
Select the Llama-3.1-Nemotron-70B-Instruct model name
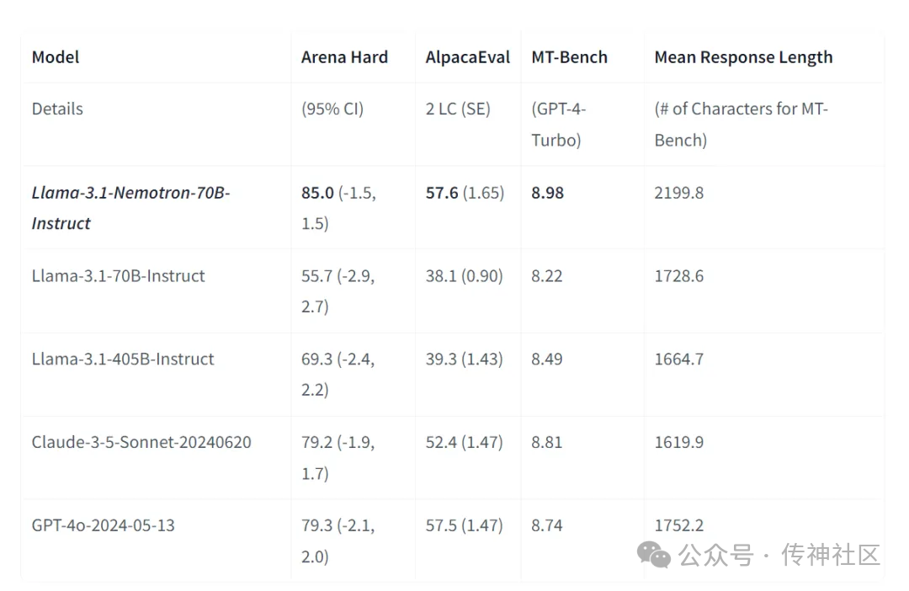[x=131, y=208]
